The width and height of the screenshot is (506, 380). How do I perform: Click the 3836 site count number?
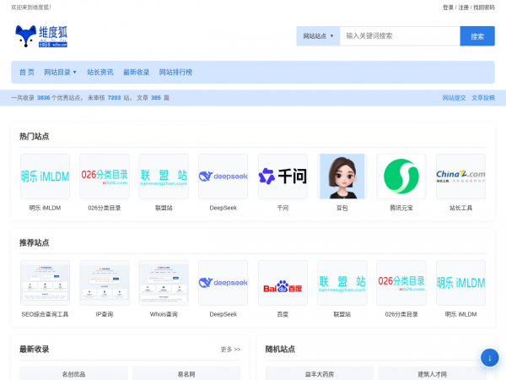(44, 98)
